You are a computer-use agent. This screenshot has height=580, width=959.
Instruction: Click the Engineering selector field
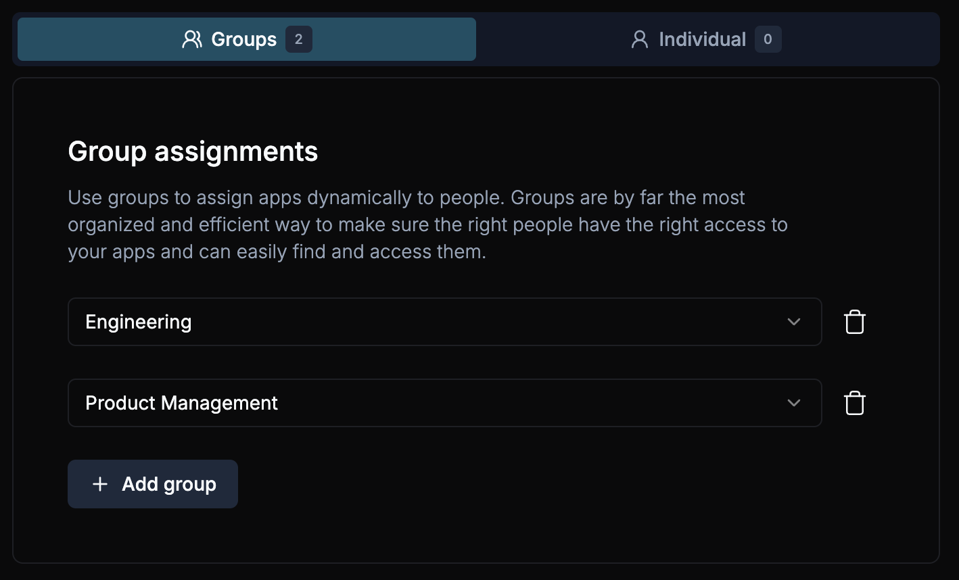[x=338, y=322]
